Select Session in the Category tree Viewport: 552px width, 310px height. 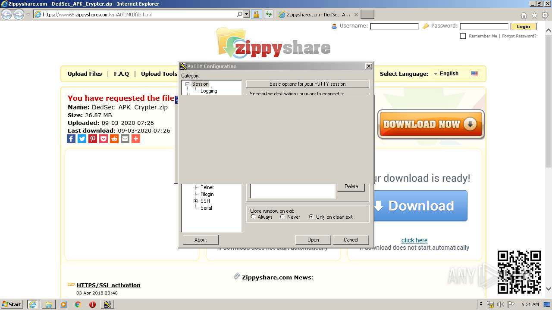pyautogui.click(x=200, y=84)
